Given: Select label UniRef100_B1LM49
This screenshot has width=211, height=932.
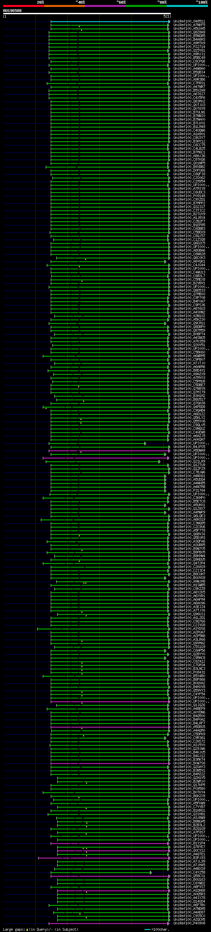Looking at the screenshot, I should [x=189, y=127].
